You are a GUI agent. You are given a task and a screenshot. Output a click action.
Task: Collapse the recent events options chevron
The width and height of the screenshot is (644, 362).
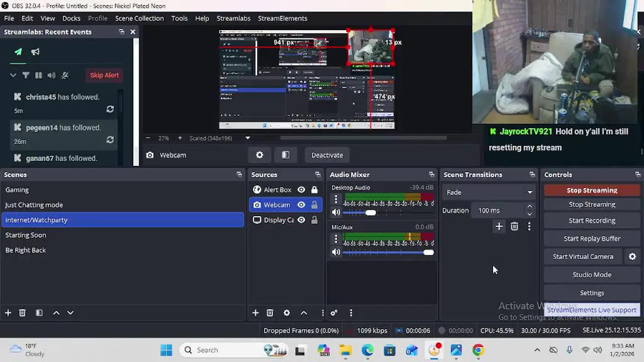[x=13, y=75]
